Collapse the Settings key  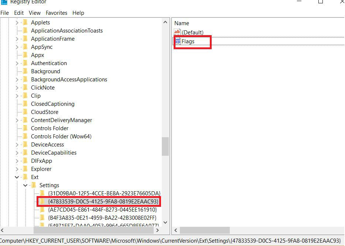coord(25,185)
